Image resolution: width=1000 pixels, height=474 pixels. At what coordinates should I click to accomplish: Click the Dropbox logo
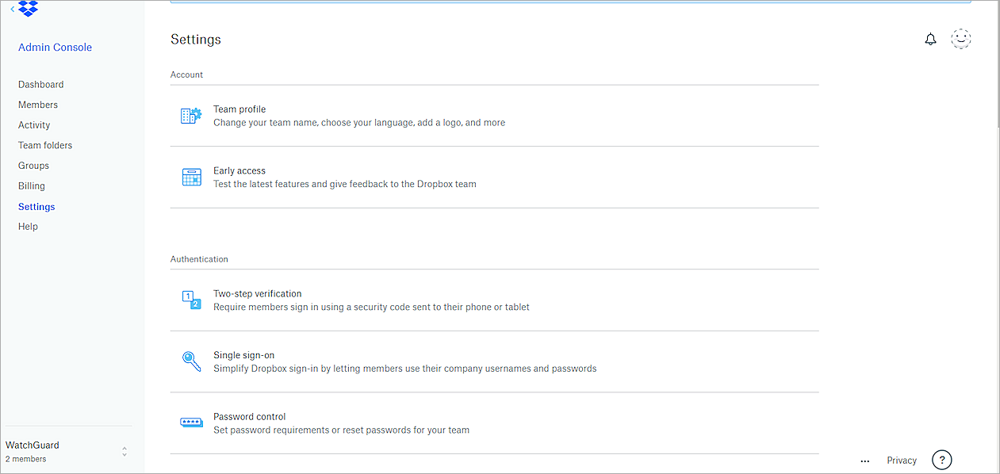27,9
